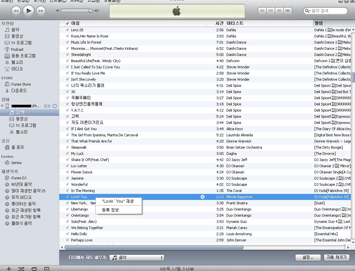Viewport: 355px width, 271px height.
Task: Collapse the iPhone device tree
Action: point(3,106)
